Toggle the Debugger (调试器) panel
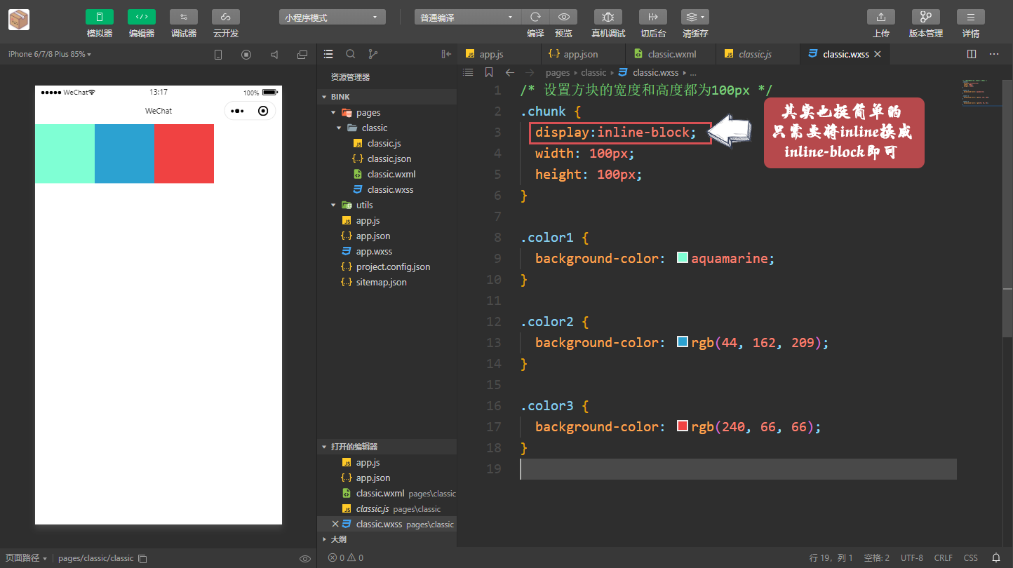The image size is (1013, 568). [184, 17]
